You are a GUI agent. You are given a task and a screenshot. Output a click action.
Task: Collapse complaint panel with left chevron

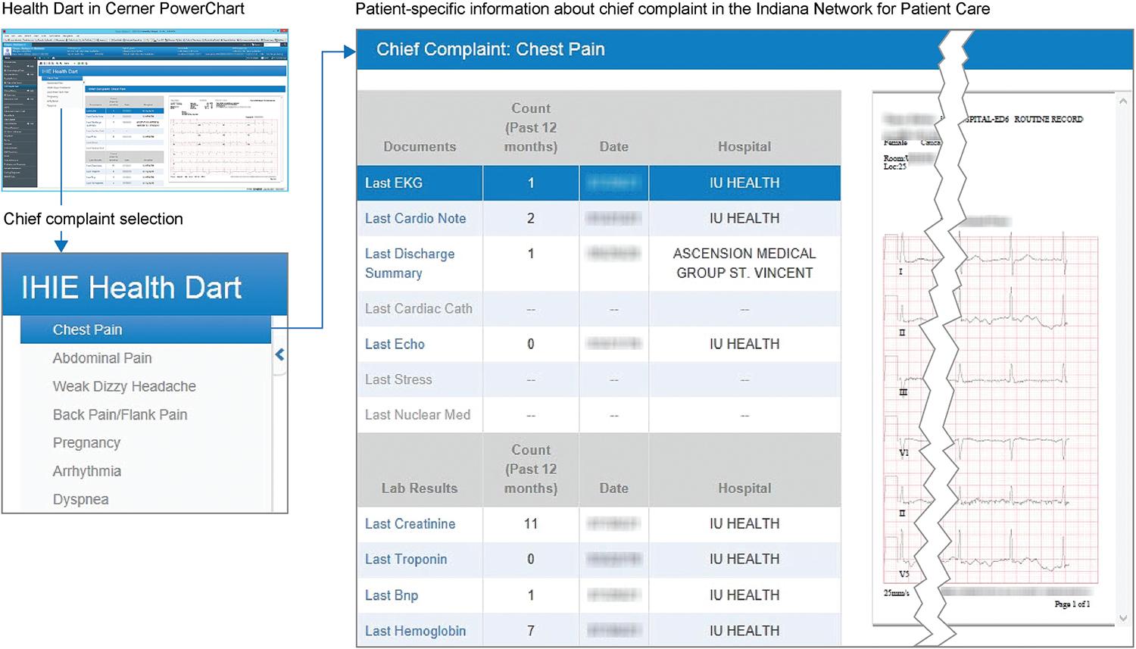click(279, 354)
